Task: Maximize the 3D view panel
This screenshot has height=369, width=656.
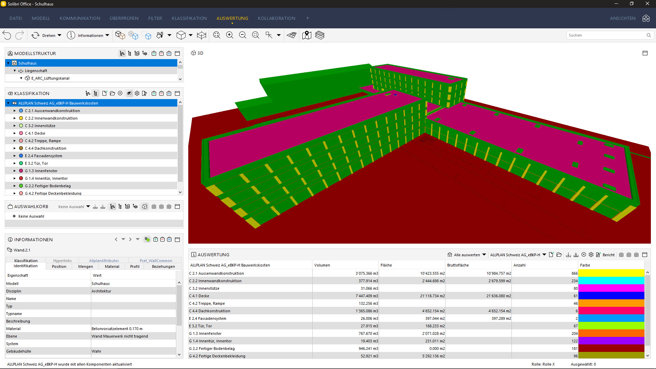Action: tap(645, 53)
